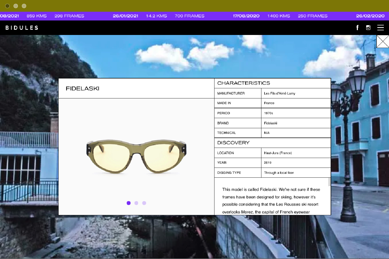Select the LOCATION label cell
Viewport: 389px width, 259px height.
click(x=238, y=153)
